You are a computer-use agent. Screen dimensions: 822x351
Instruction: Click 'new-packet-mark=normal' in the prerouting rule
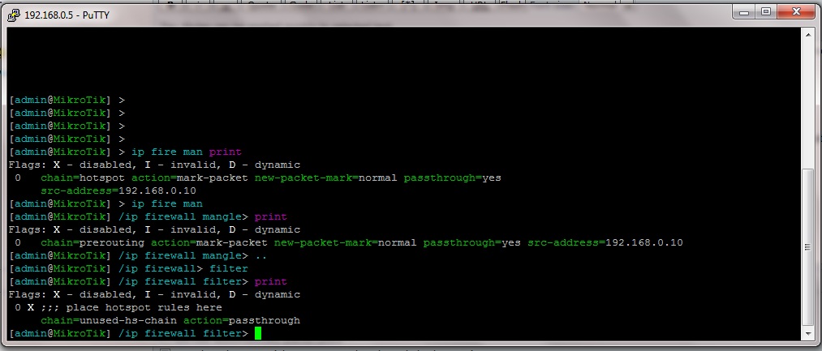tap(345, 242)
